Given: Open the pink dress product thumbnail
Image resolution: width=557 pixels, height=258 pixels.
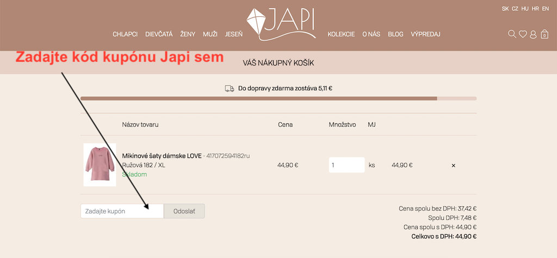Looking at the screenshot, I should point(100,165).
